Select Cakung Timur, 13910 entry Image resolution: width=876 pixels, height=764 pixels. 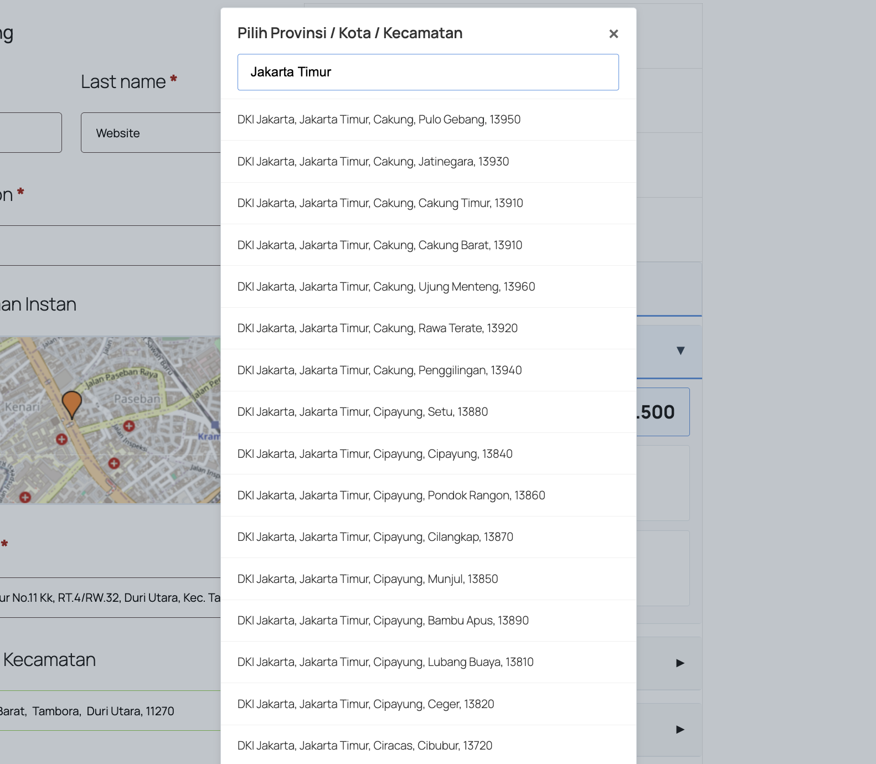tap(380, 203)
